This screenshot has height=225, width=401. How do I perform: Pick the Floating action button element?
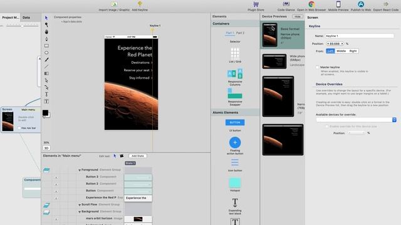235,146
